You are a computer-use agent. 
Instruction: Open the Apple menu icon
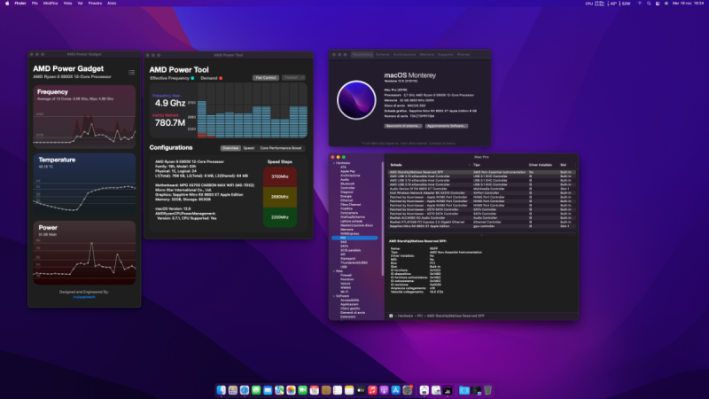pos(7,4)
